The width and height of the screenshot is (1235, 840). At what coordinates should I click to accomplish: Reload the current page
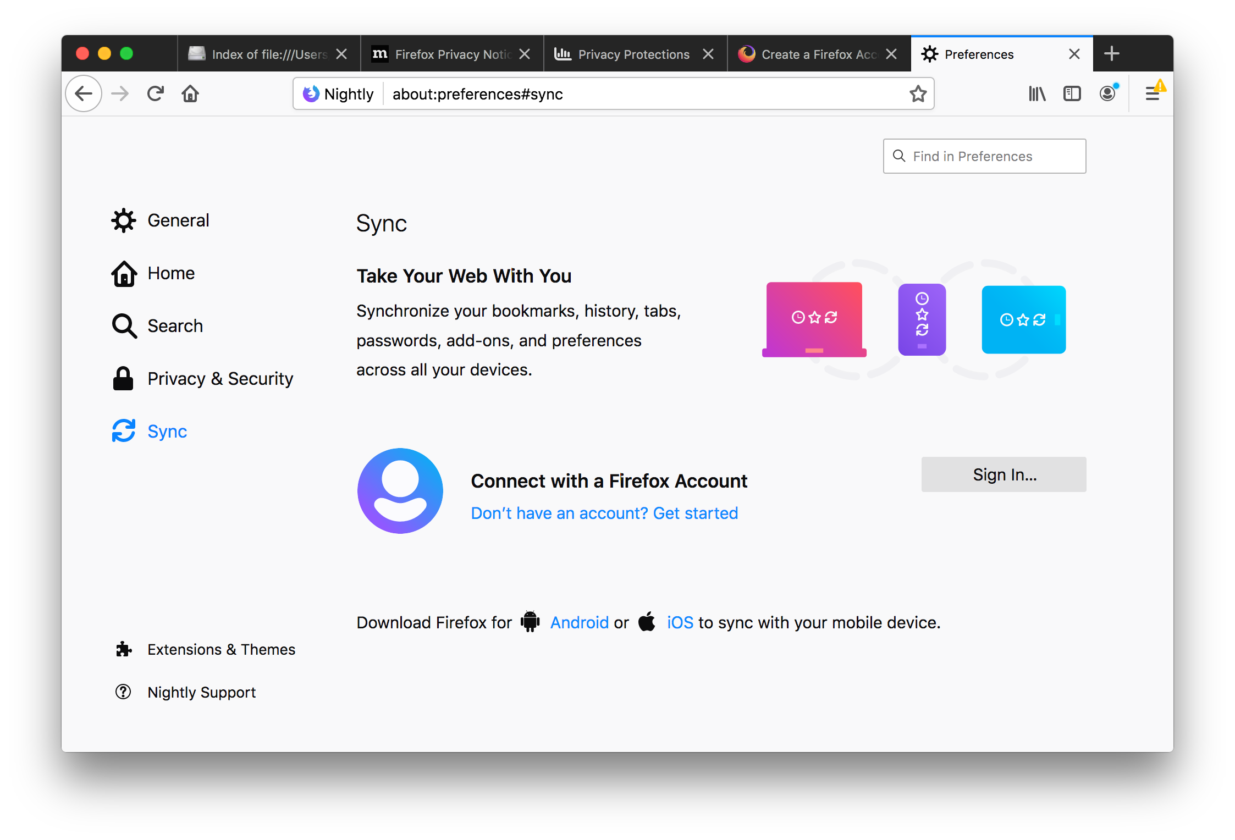coord(156,94)
